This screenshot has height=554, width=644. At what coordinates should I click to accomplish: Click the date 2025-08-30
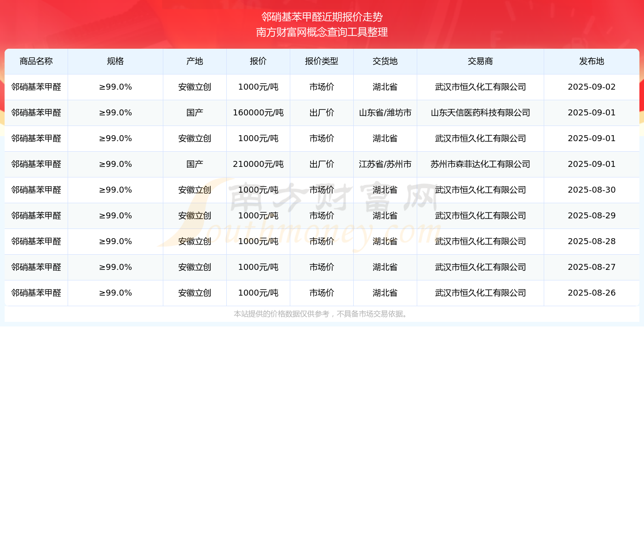(592, 190)
